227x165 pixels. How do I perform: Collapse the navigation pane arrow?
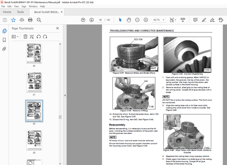(65, 95)
